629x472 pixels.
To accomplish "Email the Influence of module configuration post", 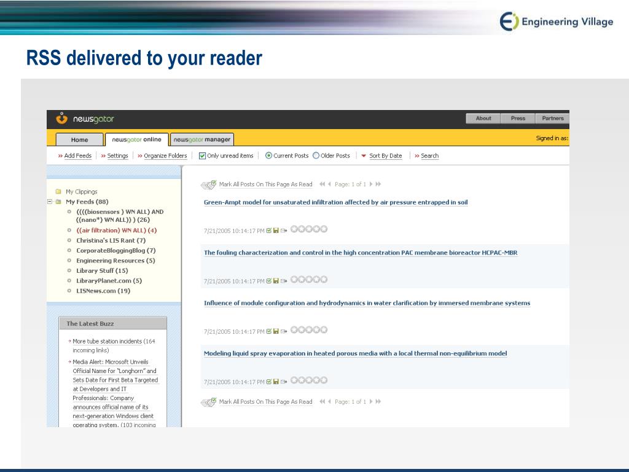I will click(x=284, y=331).
